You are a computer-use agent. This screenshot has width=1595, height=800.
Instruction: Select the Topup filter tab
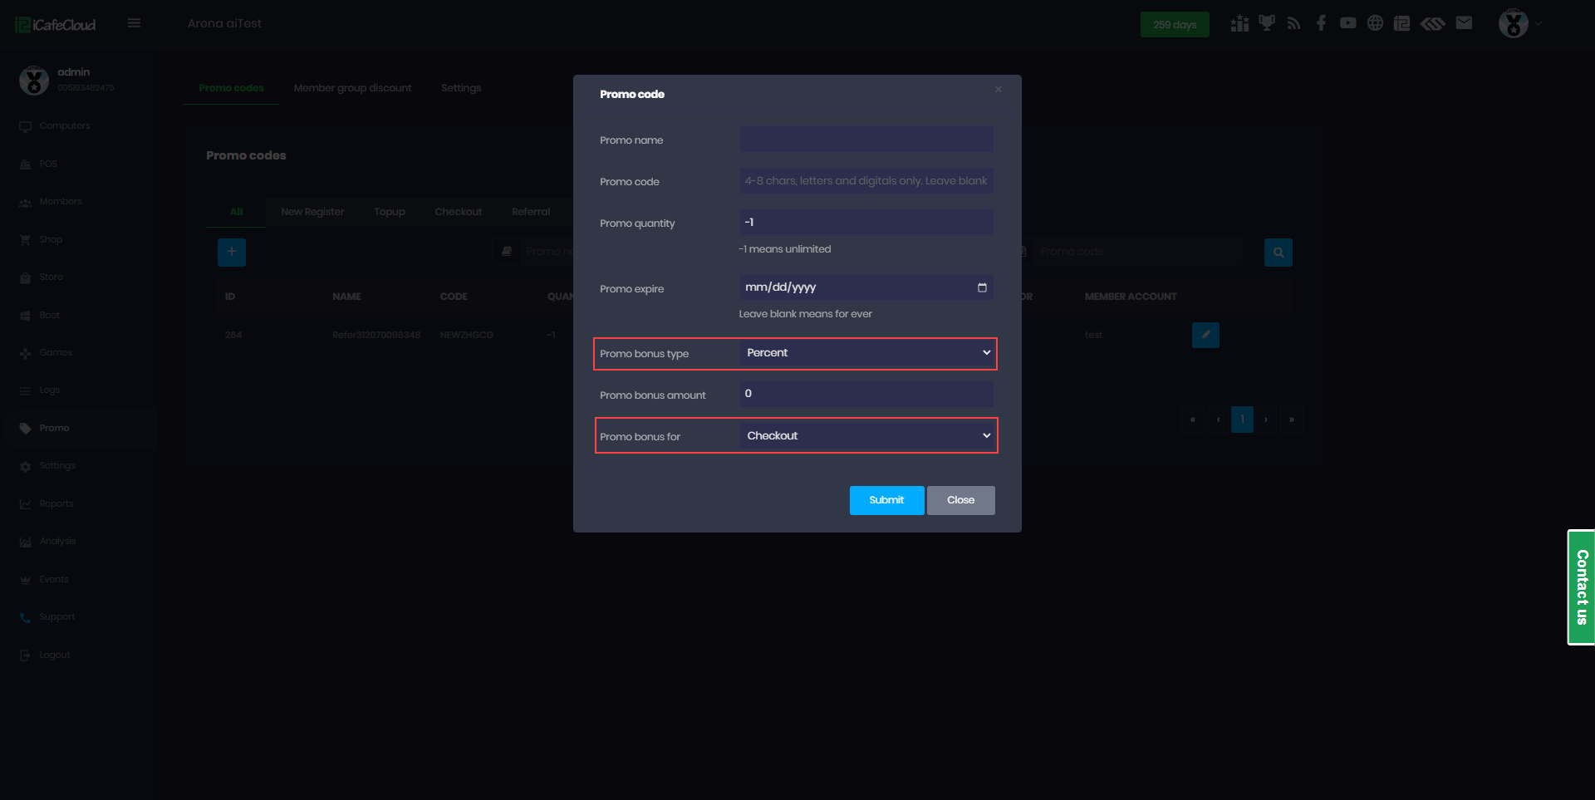click(390, 212)
